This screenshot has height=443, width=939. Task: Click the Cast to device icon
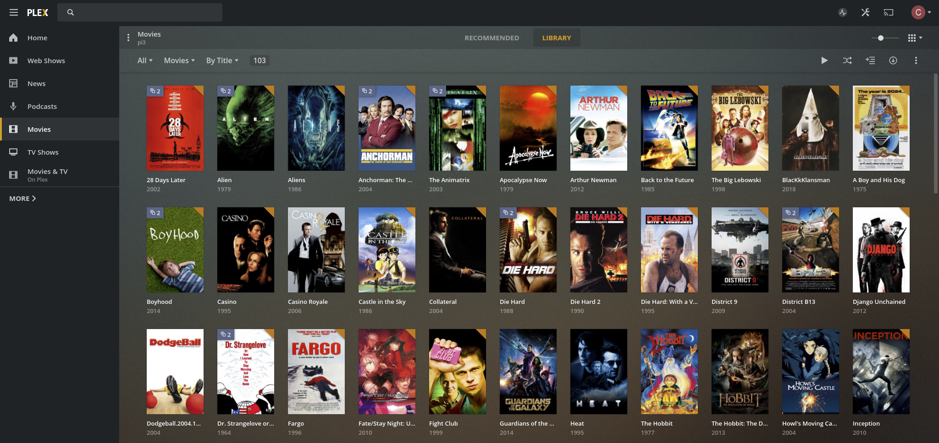[889, 12]
